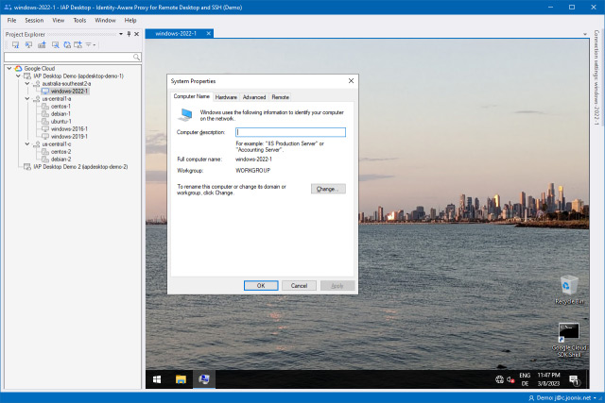
Task: Collapse the IAP Desktop Demo project node
Action: coord(18,76)
